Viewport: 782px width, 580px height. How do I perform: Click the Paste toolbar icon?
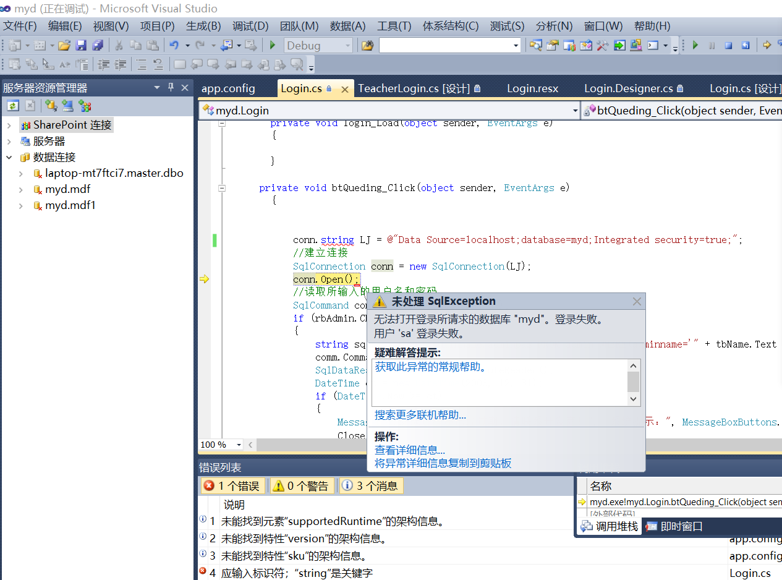(x=152, y=45)
